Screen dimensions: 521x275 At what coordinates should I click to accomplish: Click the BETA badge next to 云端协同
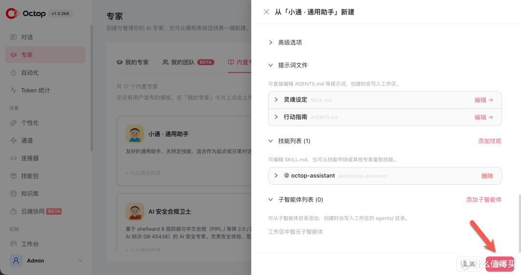point(54,211)
